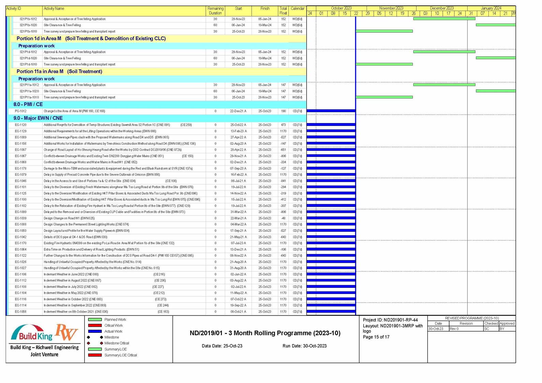Screen dimensions: 542x383
Task: Collapse the 8.0 - PMI / CE group
Action: point(28,104)
